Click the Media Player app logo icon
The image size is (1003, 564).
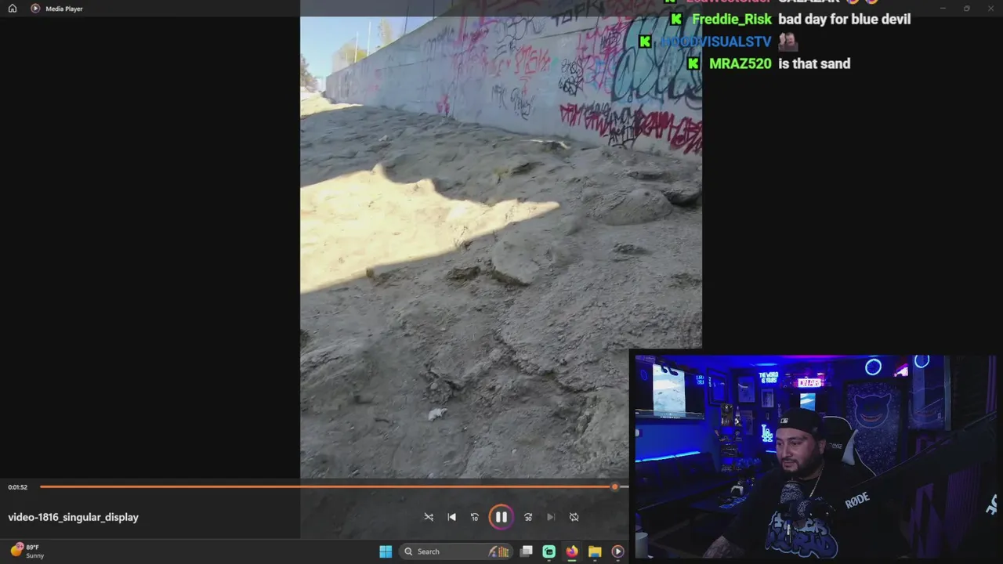(x=35, y=9)
